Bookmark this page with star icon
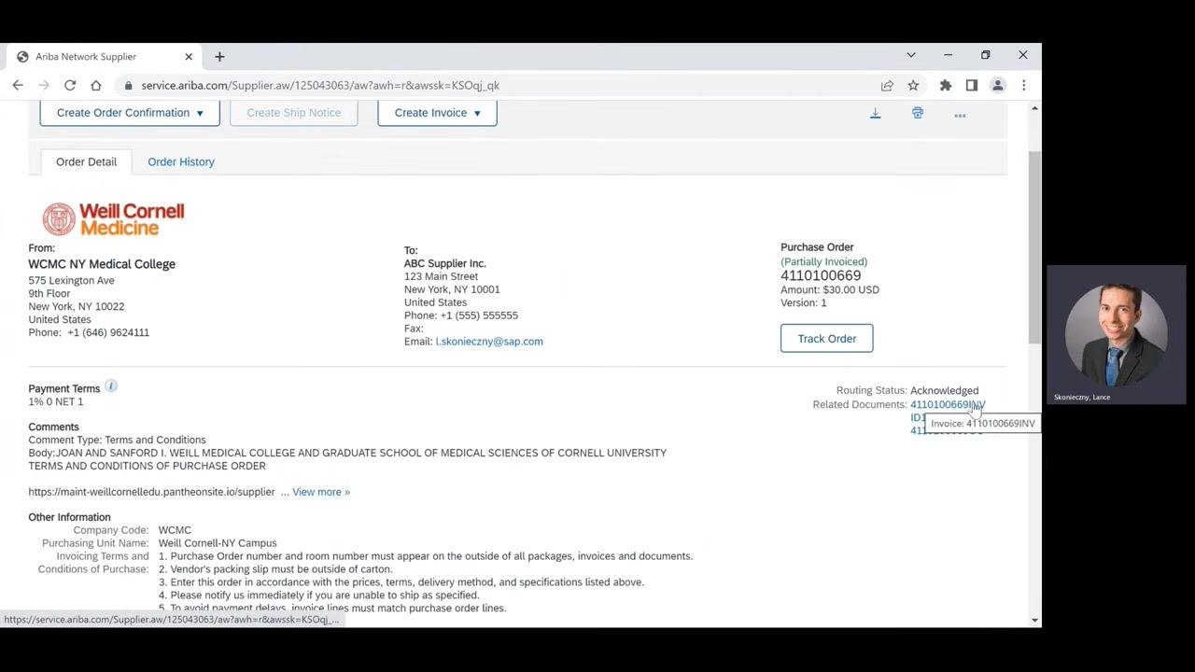Viewport: 1195px width, 672px height. (913, 85)
